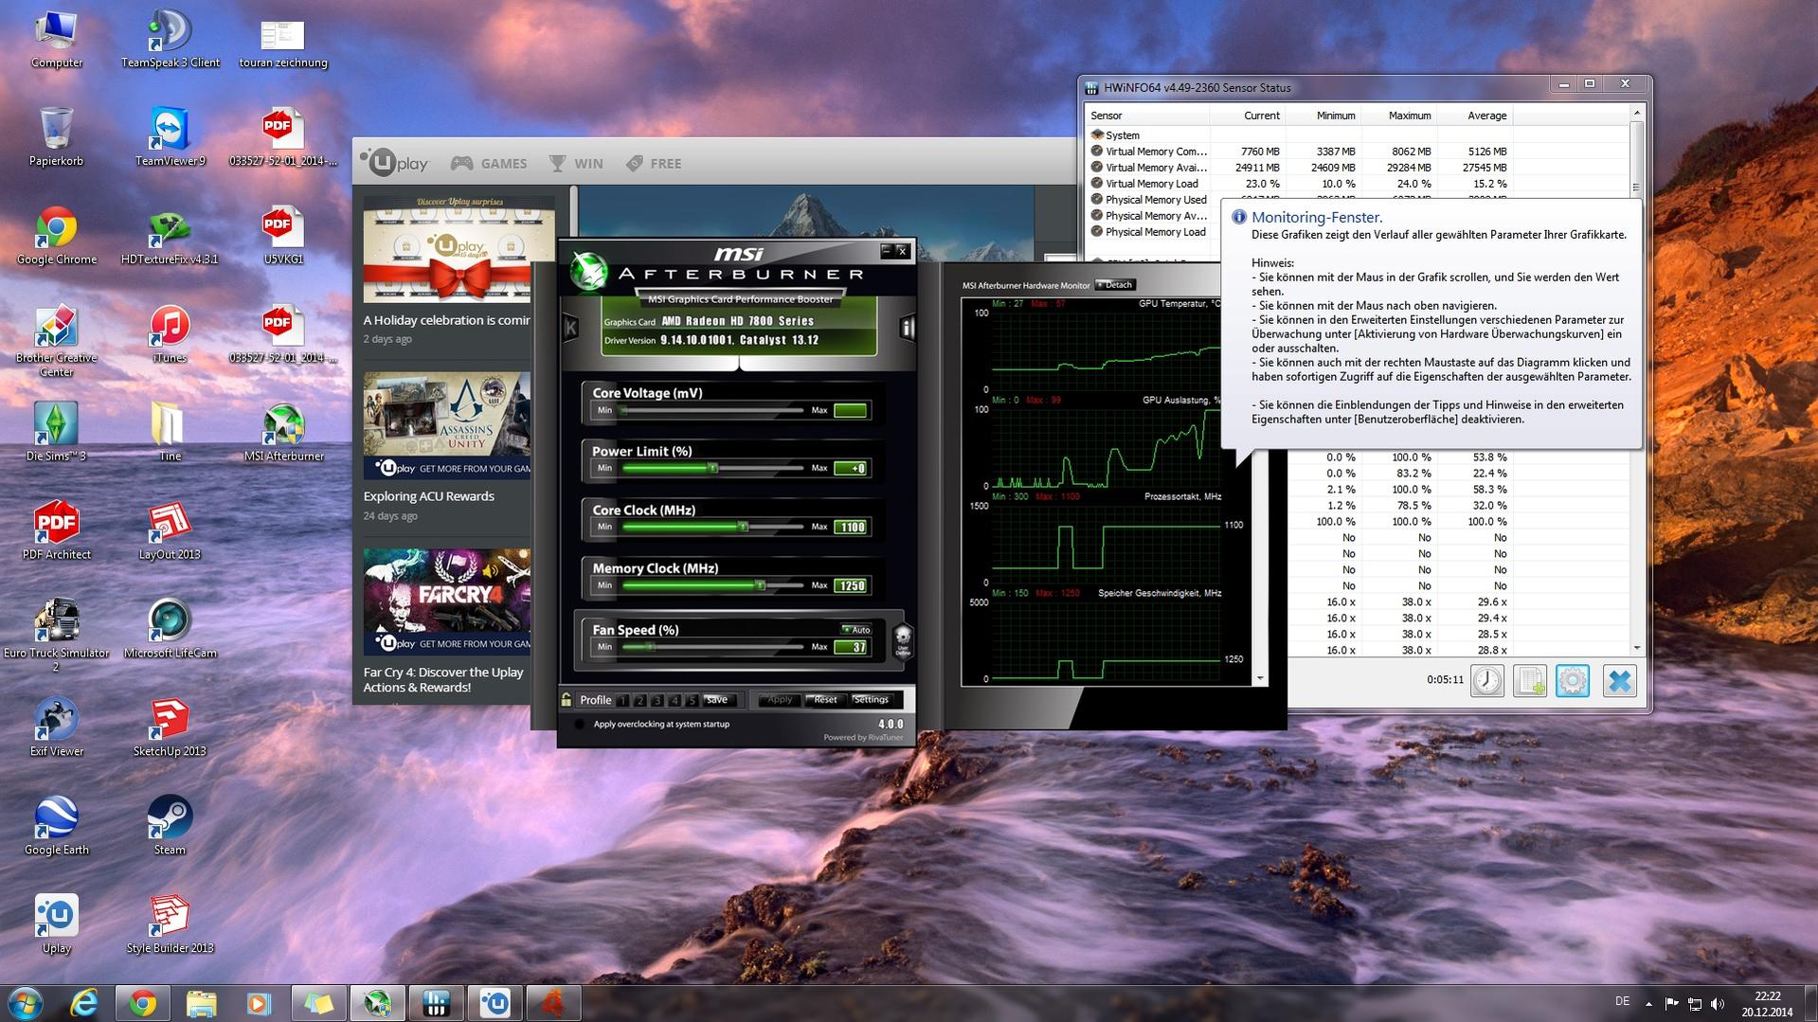Open Die Sims 3 desktop icon

click(57, 433)
